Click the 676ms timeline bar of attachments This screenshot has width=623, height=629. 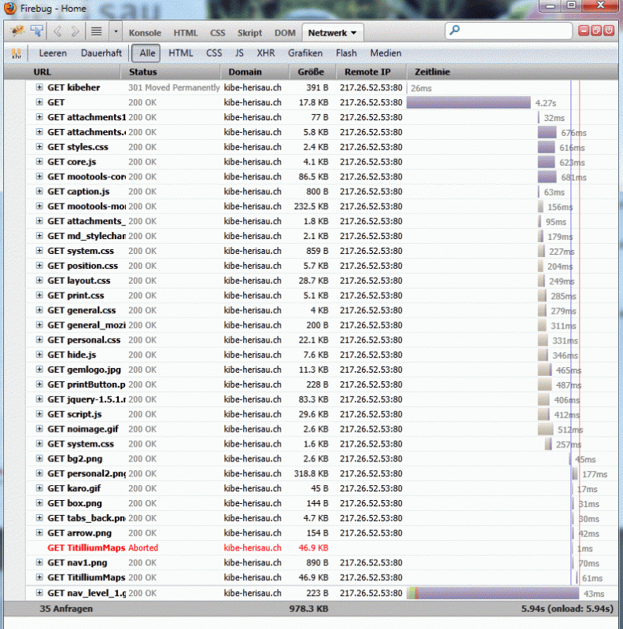547,132
